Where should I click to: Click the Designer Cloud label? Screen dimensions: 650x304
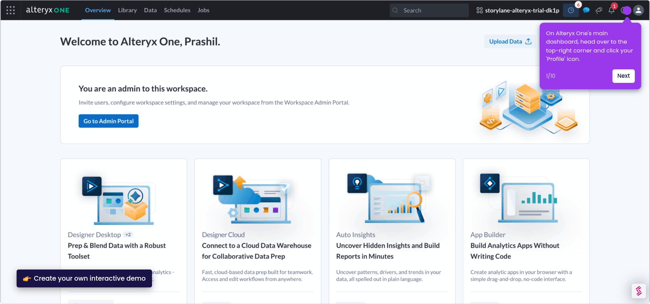click(223, 235)
